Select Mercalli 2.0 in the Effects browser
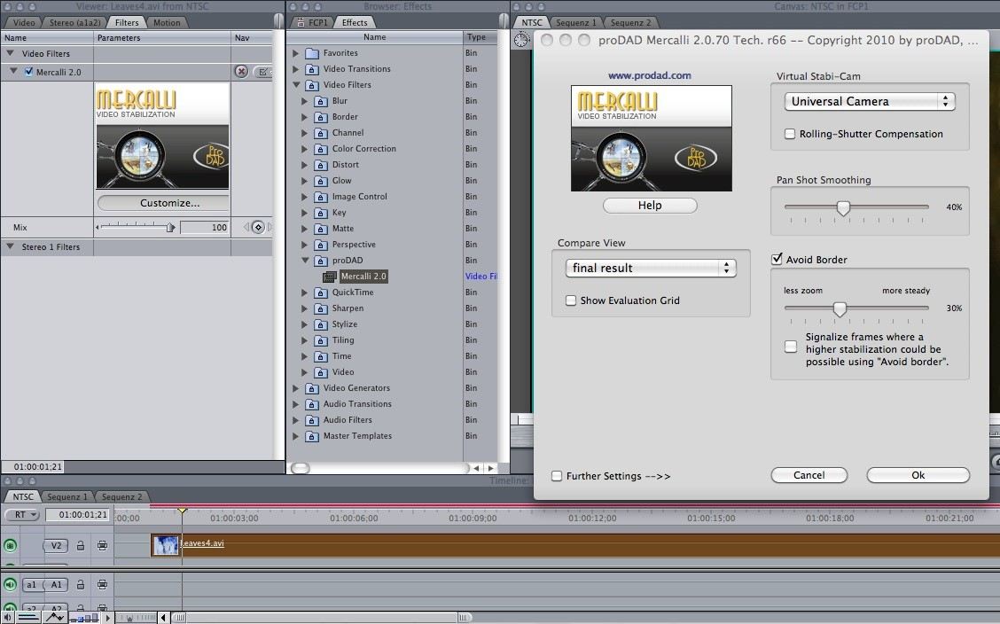This screenshot has height=624, width=1000. (x=363, y=277)
